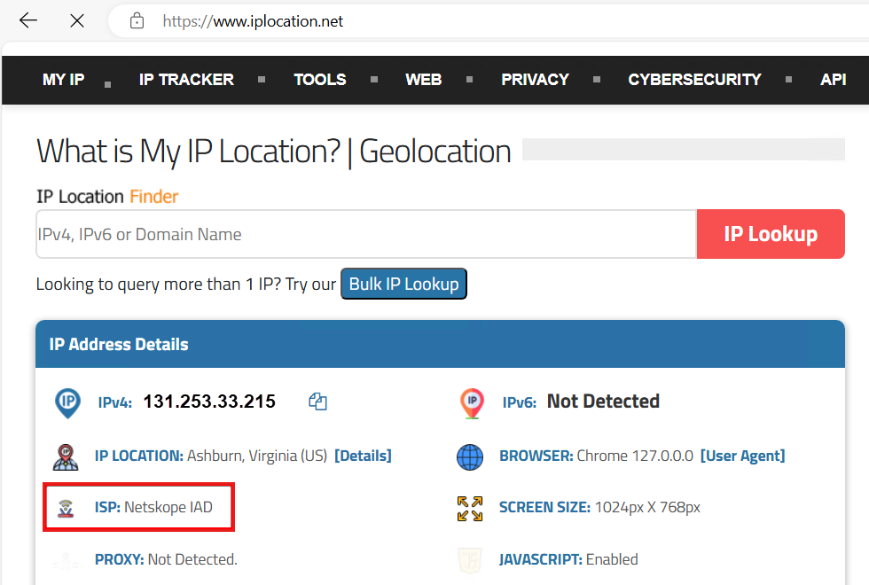
Task: Open the Bulk IP Lookup button
Action: [x=404, y=284]
